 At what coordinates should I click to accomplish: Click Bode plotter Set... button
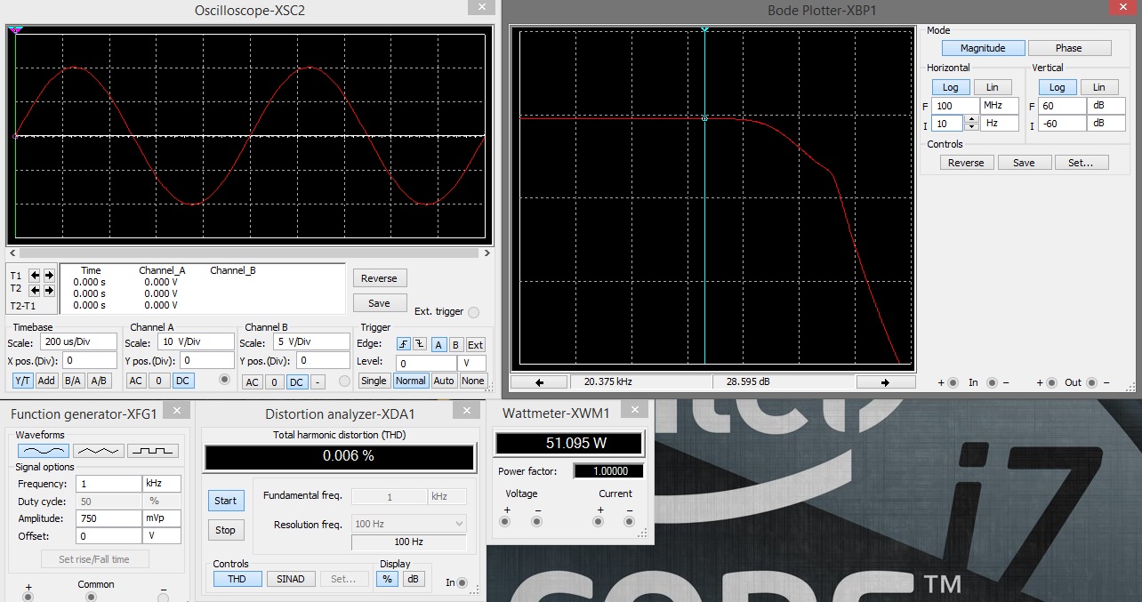tap(1082, 163)
